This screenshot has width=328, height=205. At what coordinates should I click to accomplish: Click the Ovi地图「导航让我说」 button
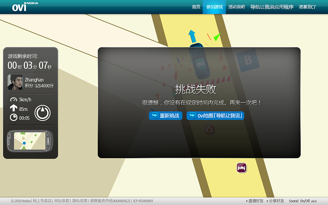(216, 116)
